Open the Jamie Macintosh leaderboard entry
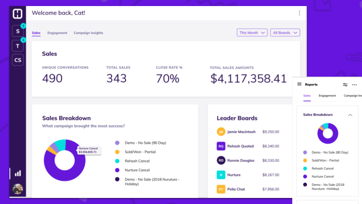The image size is (362, 204). [x=248, y=132]
